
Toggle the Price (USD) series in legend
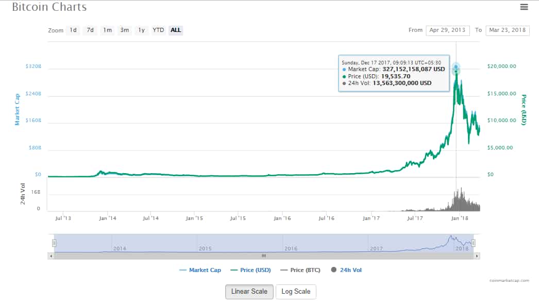tap(250, 271)
